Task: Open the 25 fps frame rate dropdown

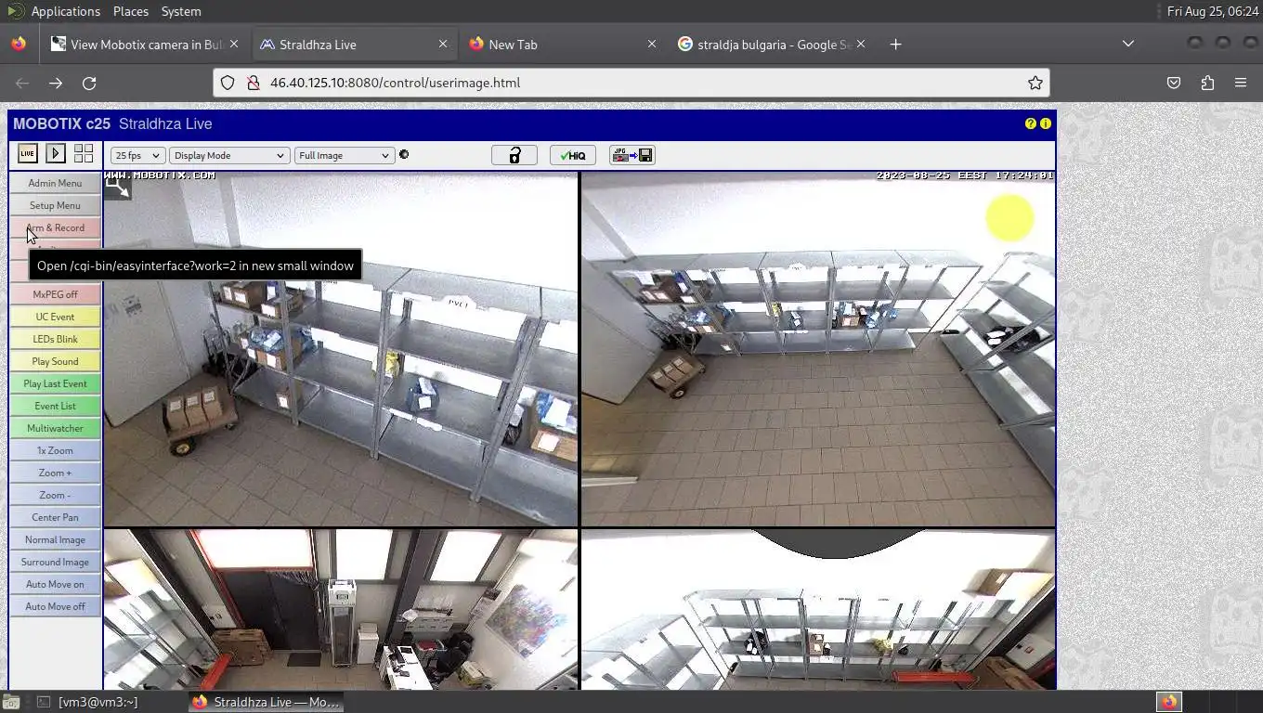Action: click(137, 155)
